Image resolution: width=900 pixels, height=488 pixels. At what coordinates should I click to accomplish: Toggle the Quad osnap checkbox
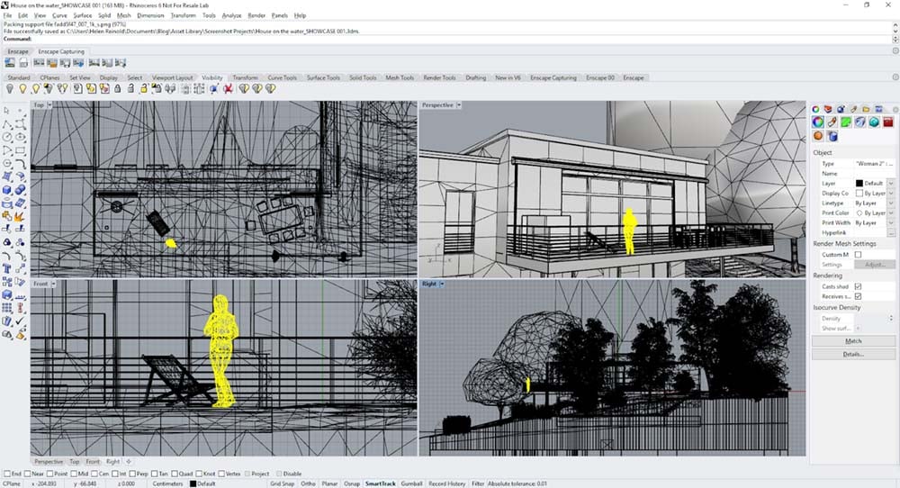pyautogui.click(x=175, y=474)
